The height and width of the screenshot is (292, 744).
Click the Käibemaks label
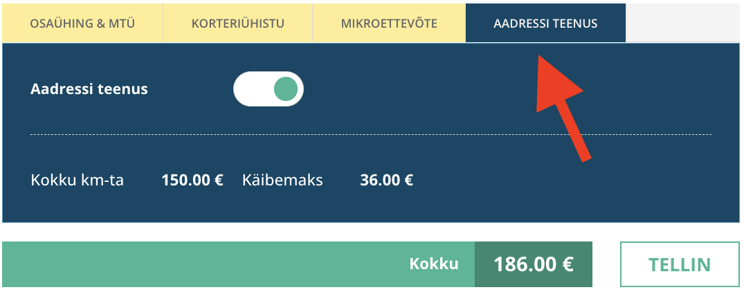[282, 181]
